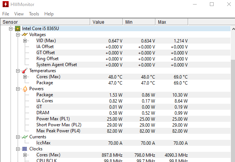Screen dimensions: 235x162
Task: Open the File menu
Action: [6, 14]
